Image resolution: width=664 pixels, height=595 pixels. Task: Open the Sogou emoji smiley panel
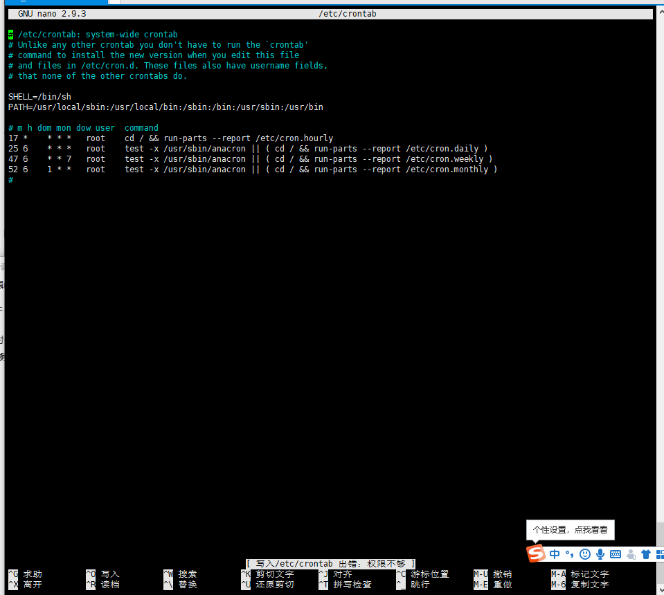585,554
